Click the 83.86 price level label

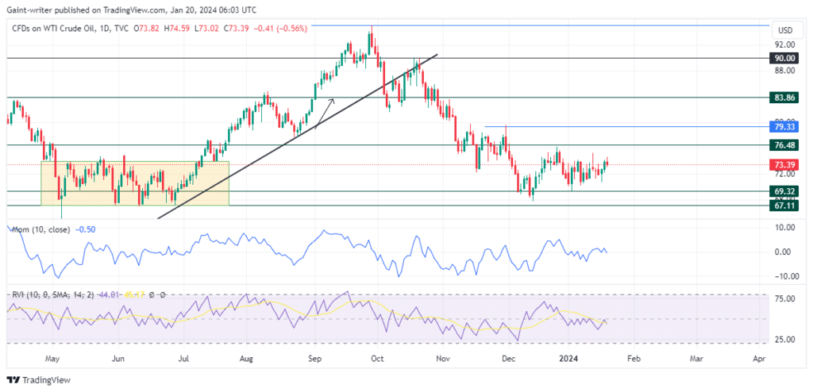(784, 98)
